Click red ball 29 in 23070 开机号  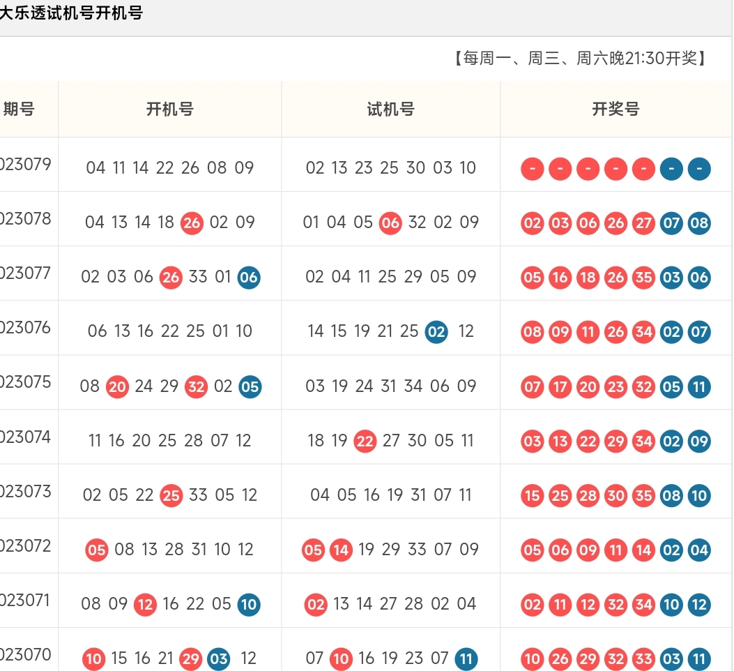point(190,659)
